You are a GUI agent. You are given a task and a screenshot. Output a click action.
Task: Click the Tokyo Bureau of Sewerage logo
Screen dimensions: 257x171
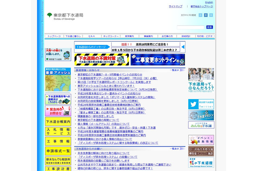click(65, 16)
